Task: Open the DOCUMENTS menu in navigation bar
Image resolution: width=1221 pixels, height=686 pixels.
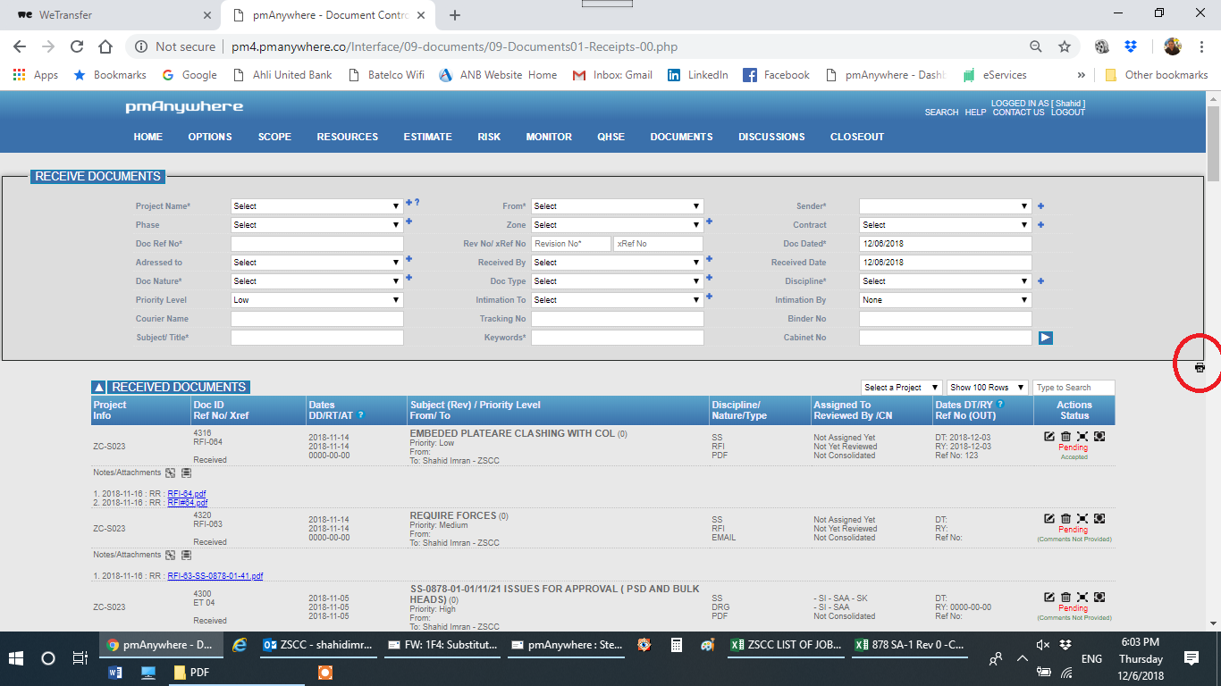Action: (681, 137)
